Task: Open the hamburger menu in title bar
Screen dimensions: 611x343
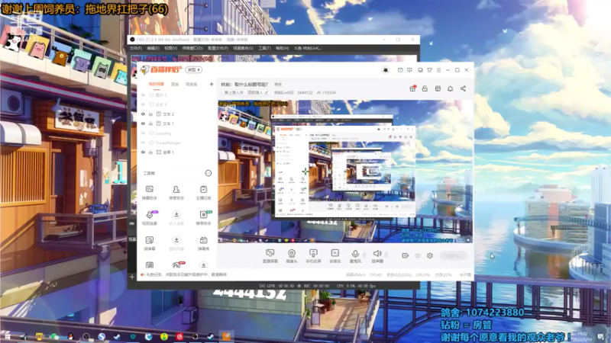Action: click(x=438, y=70)
